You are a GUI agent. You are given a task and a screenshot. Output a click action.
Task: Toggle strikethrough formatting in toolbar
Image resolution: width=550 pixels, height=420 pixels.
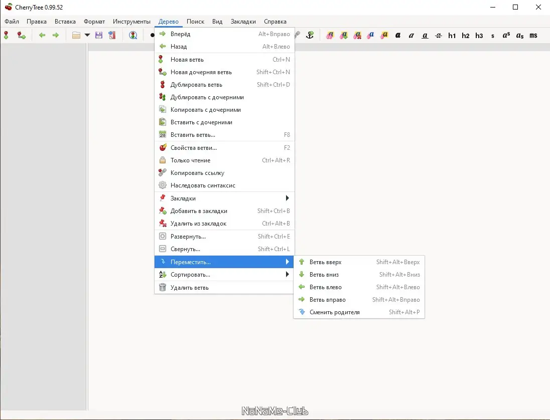pyautogui.click(x=439, y=36)
